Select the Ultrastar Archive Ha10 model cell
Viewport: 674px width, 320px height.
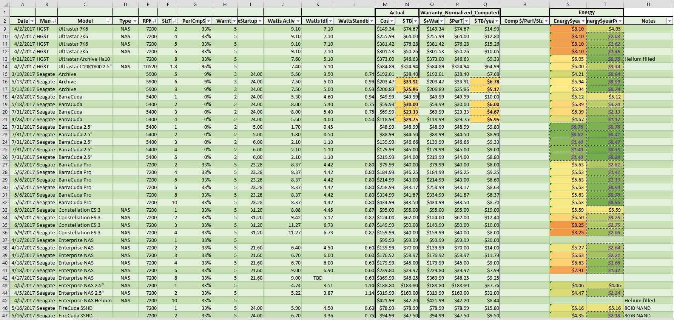[85, 59]
